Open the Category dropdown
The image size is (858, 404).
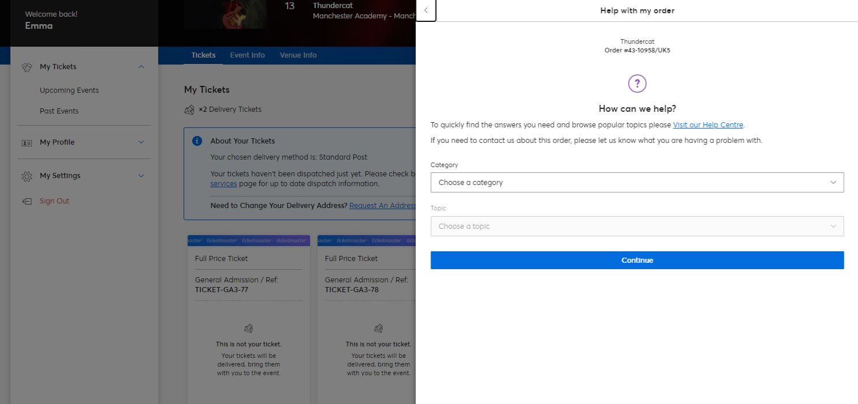pyautogui.click(x=637, y=183)
